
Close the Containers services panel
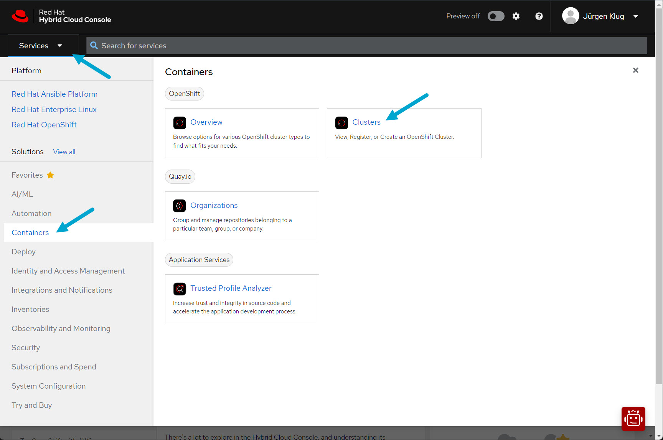636,70
